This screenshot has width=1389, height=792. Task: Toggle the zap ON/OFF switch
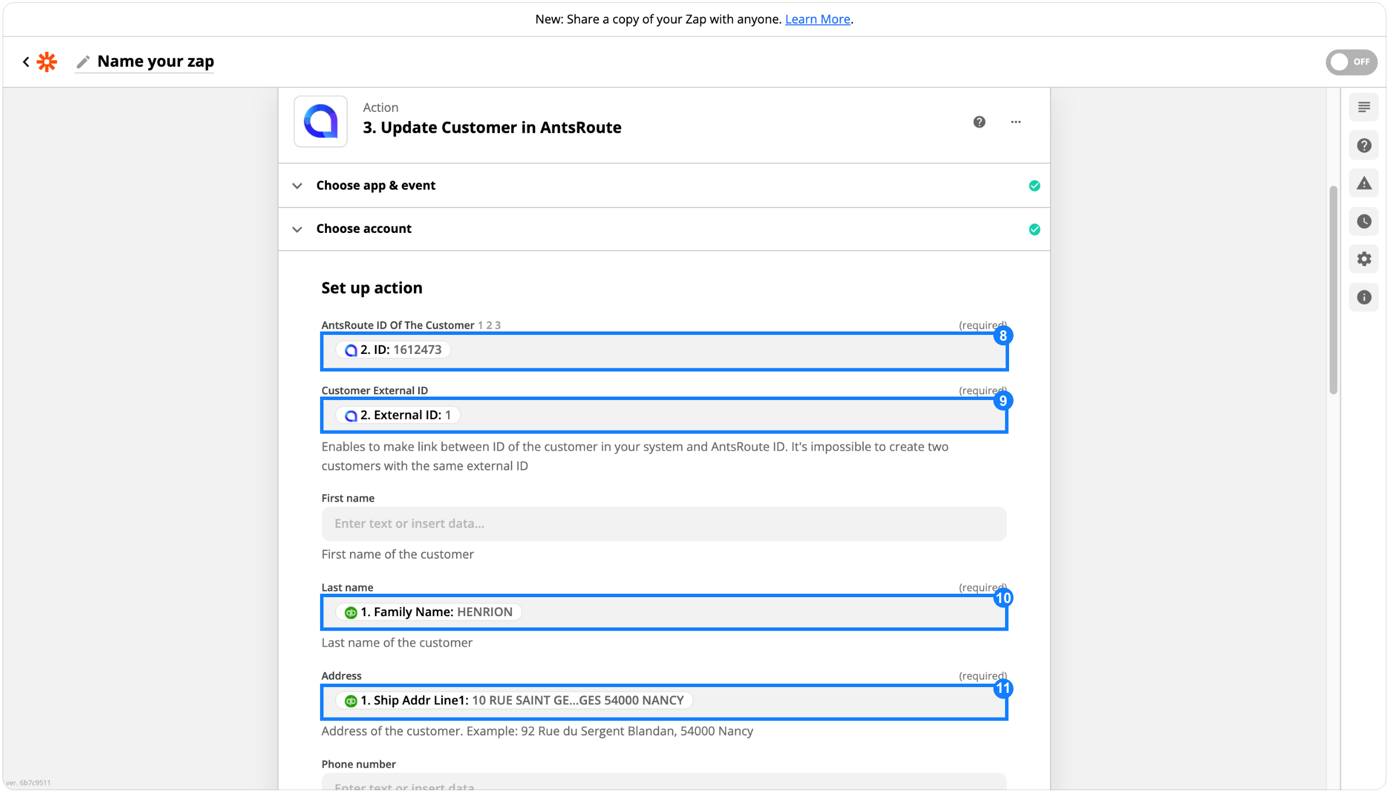[1351, 62]
